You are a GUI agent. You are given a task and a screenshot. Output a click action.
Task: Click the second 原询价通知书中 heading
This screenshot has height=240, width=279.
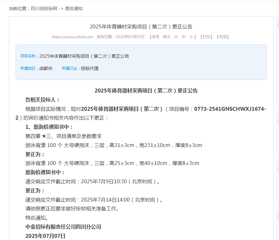(x=45, y=172)
